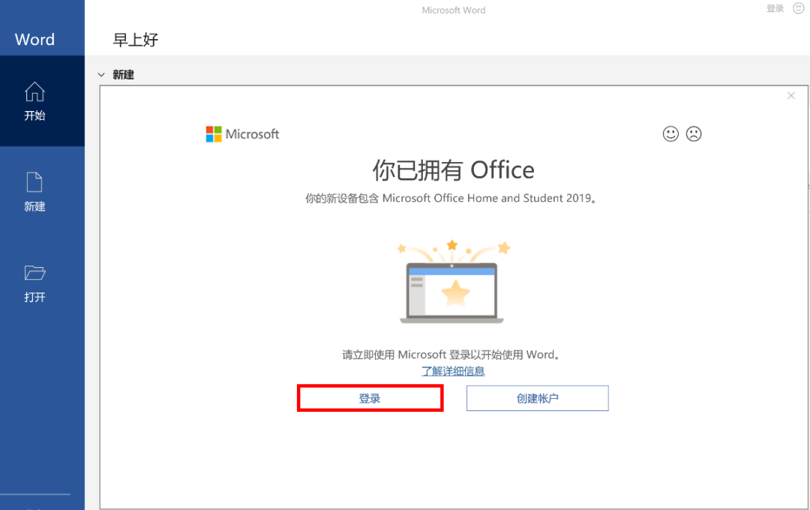
Task: Open the 了解详细信息 learn more link
Action: 453,371
